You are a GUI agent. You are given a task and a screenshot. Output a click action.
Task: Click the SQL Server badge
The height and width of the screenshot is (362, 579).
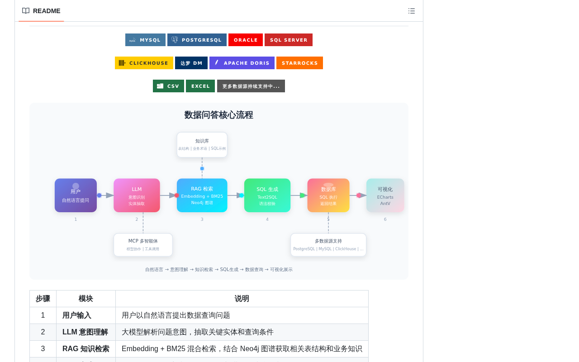pos(289,40)
